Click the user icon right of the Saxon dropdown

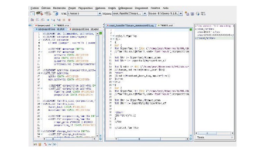click(x=187, y=14)
